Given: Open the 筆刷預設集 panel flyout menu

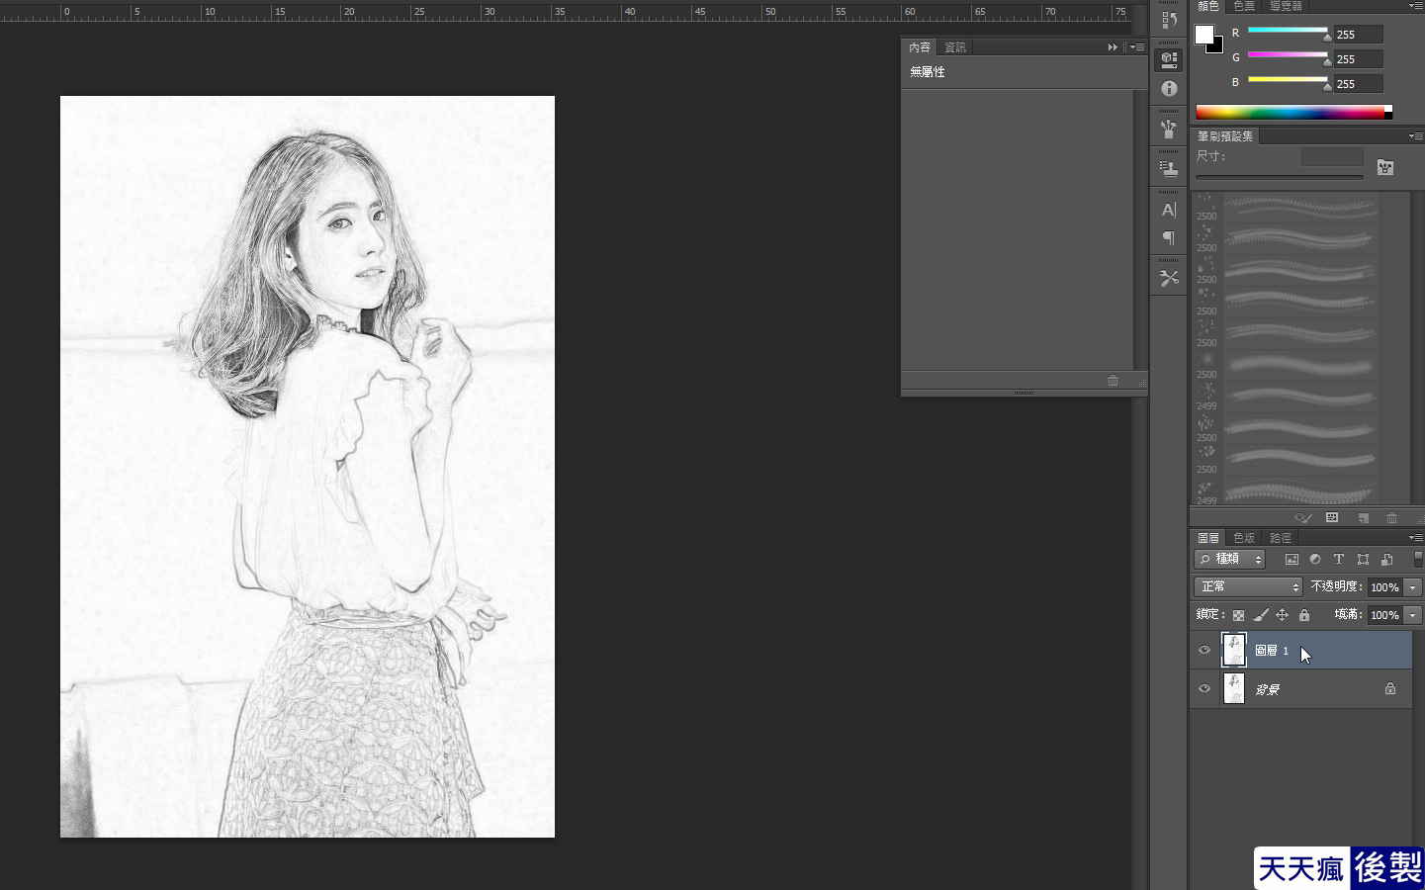Looking at the screenshot, I should point(1415,136).
